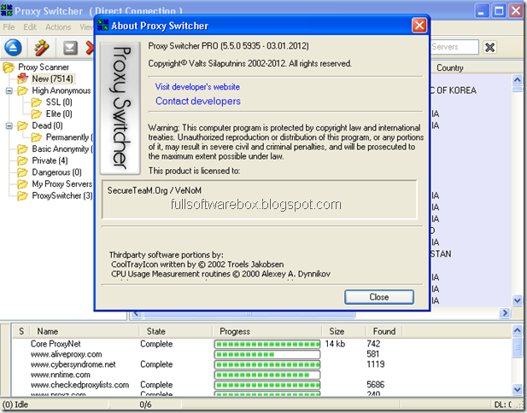Click the ProxySwitcher folder icon
Viewport: 527px width, 413px height.
click(22, 195)
